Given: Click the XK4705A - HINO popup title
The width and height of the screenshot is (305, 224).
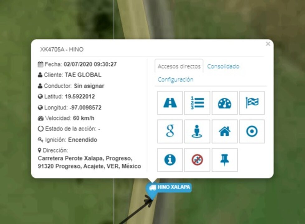Looking at the screenshot, I should 62,49.
